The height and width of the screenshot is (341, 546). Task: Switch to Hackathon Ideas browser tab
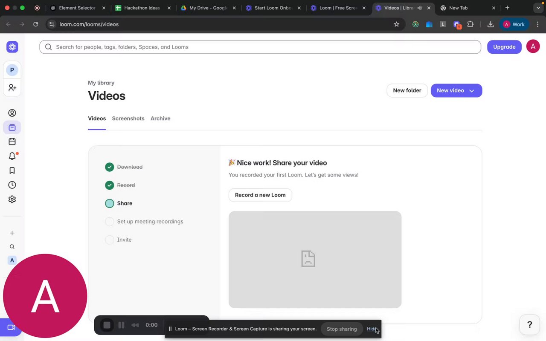[142, 8]
